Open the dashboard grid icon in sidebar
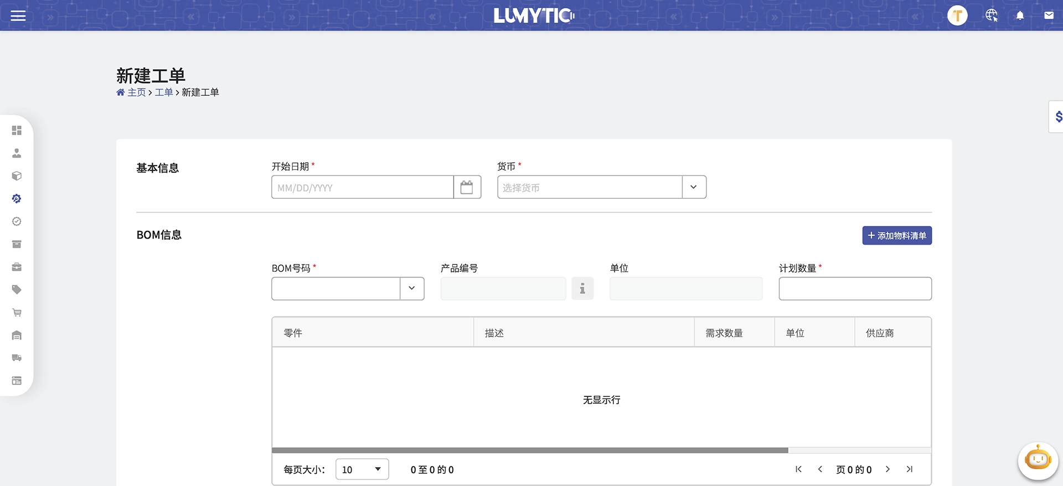 coord(17,130)
